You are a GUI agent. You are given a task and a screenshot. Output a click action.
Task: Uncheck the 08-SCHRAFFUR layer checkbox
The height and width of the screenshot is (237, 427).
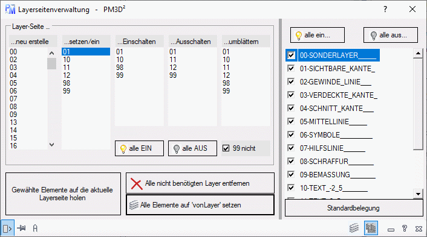[x=291, y=161]
